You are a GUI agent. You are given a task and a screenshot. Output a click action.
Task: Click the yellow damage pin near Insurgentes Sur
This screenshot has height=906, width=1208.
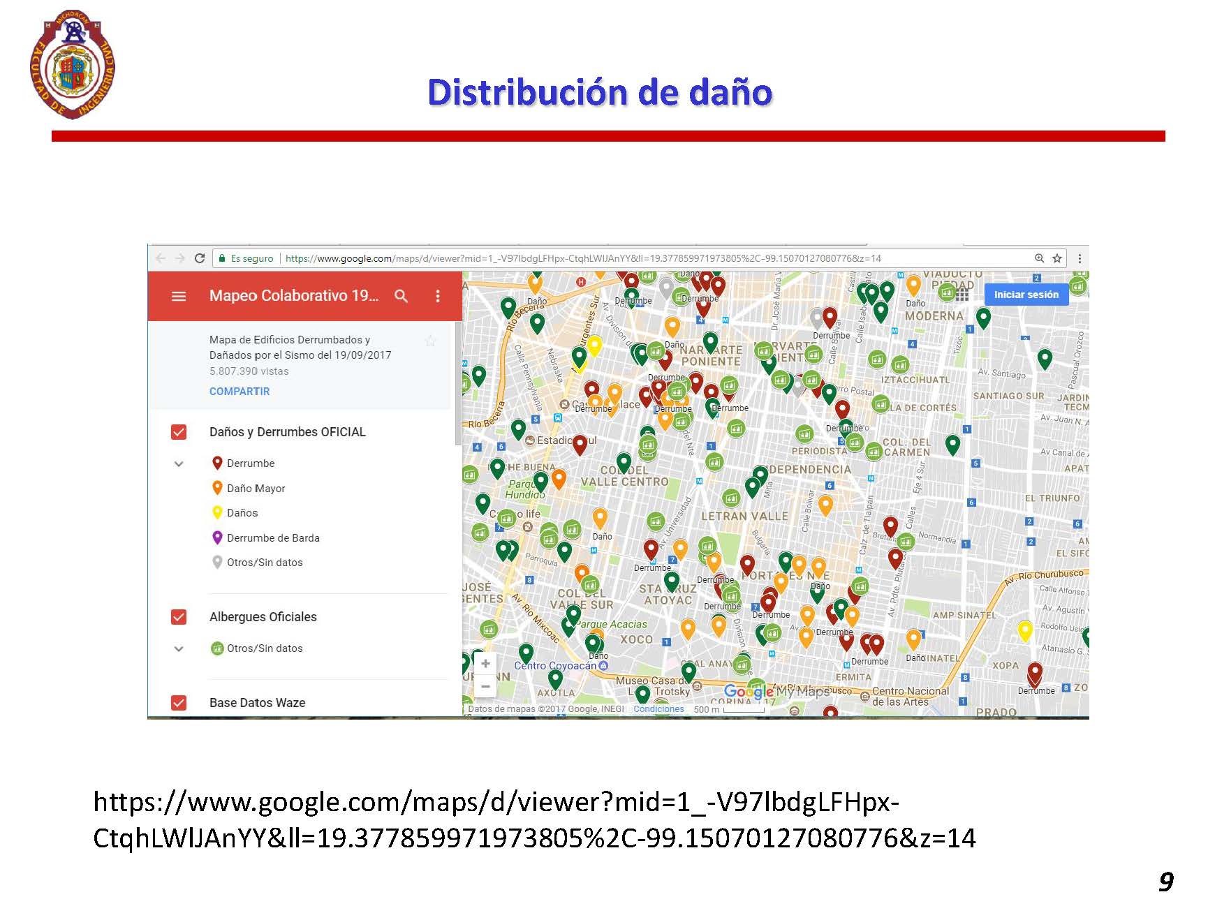(x=594, y=345)
